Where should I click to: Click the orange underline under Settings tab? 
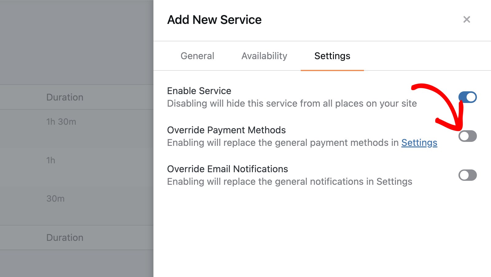tap(332, 70)
